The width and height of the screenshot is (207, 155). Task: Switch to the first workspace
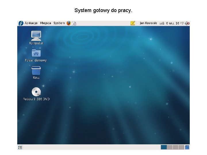(164, 147)
